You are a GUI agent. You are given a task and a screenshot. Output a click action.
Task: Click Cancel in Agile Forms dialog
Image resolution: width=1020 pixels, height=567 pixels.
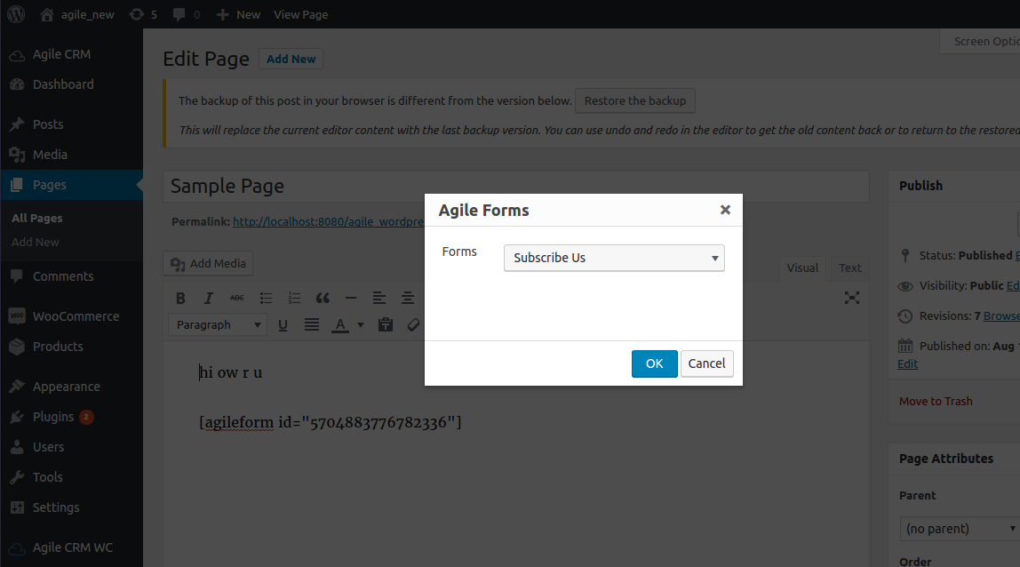coord(706,363)
